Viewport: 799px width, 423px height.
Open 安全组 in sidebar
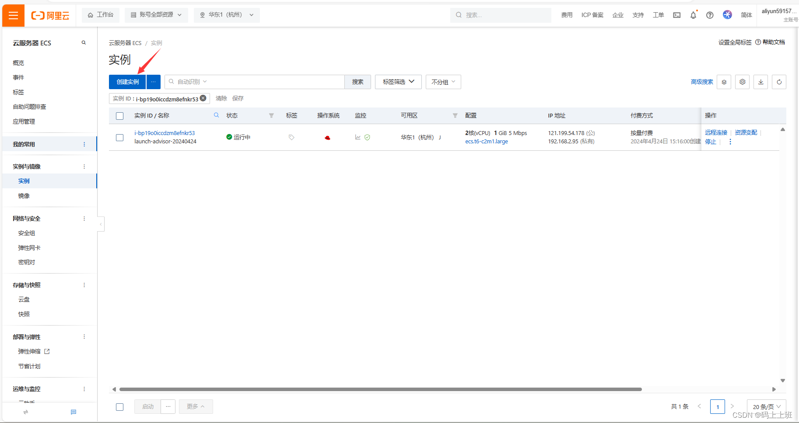pyautogui.click(x=26, y=233)
